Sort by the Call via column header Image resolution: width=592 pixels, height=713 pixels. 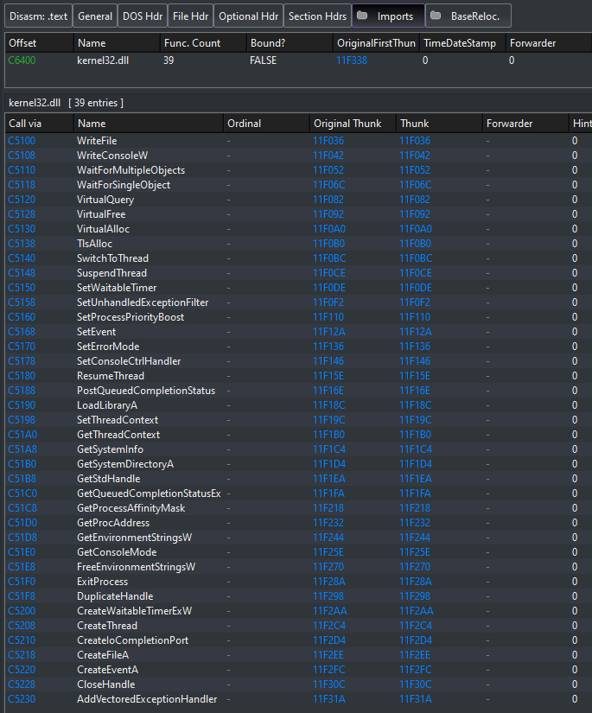(39, 124)
